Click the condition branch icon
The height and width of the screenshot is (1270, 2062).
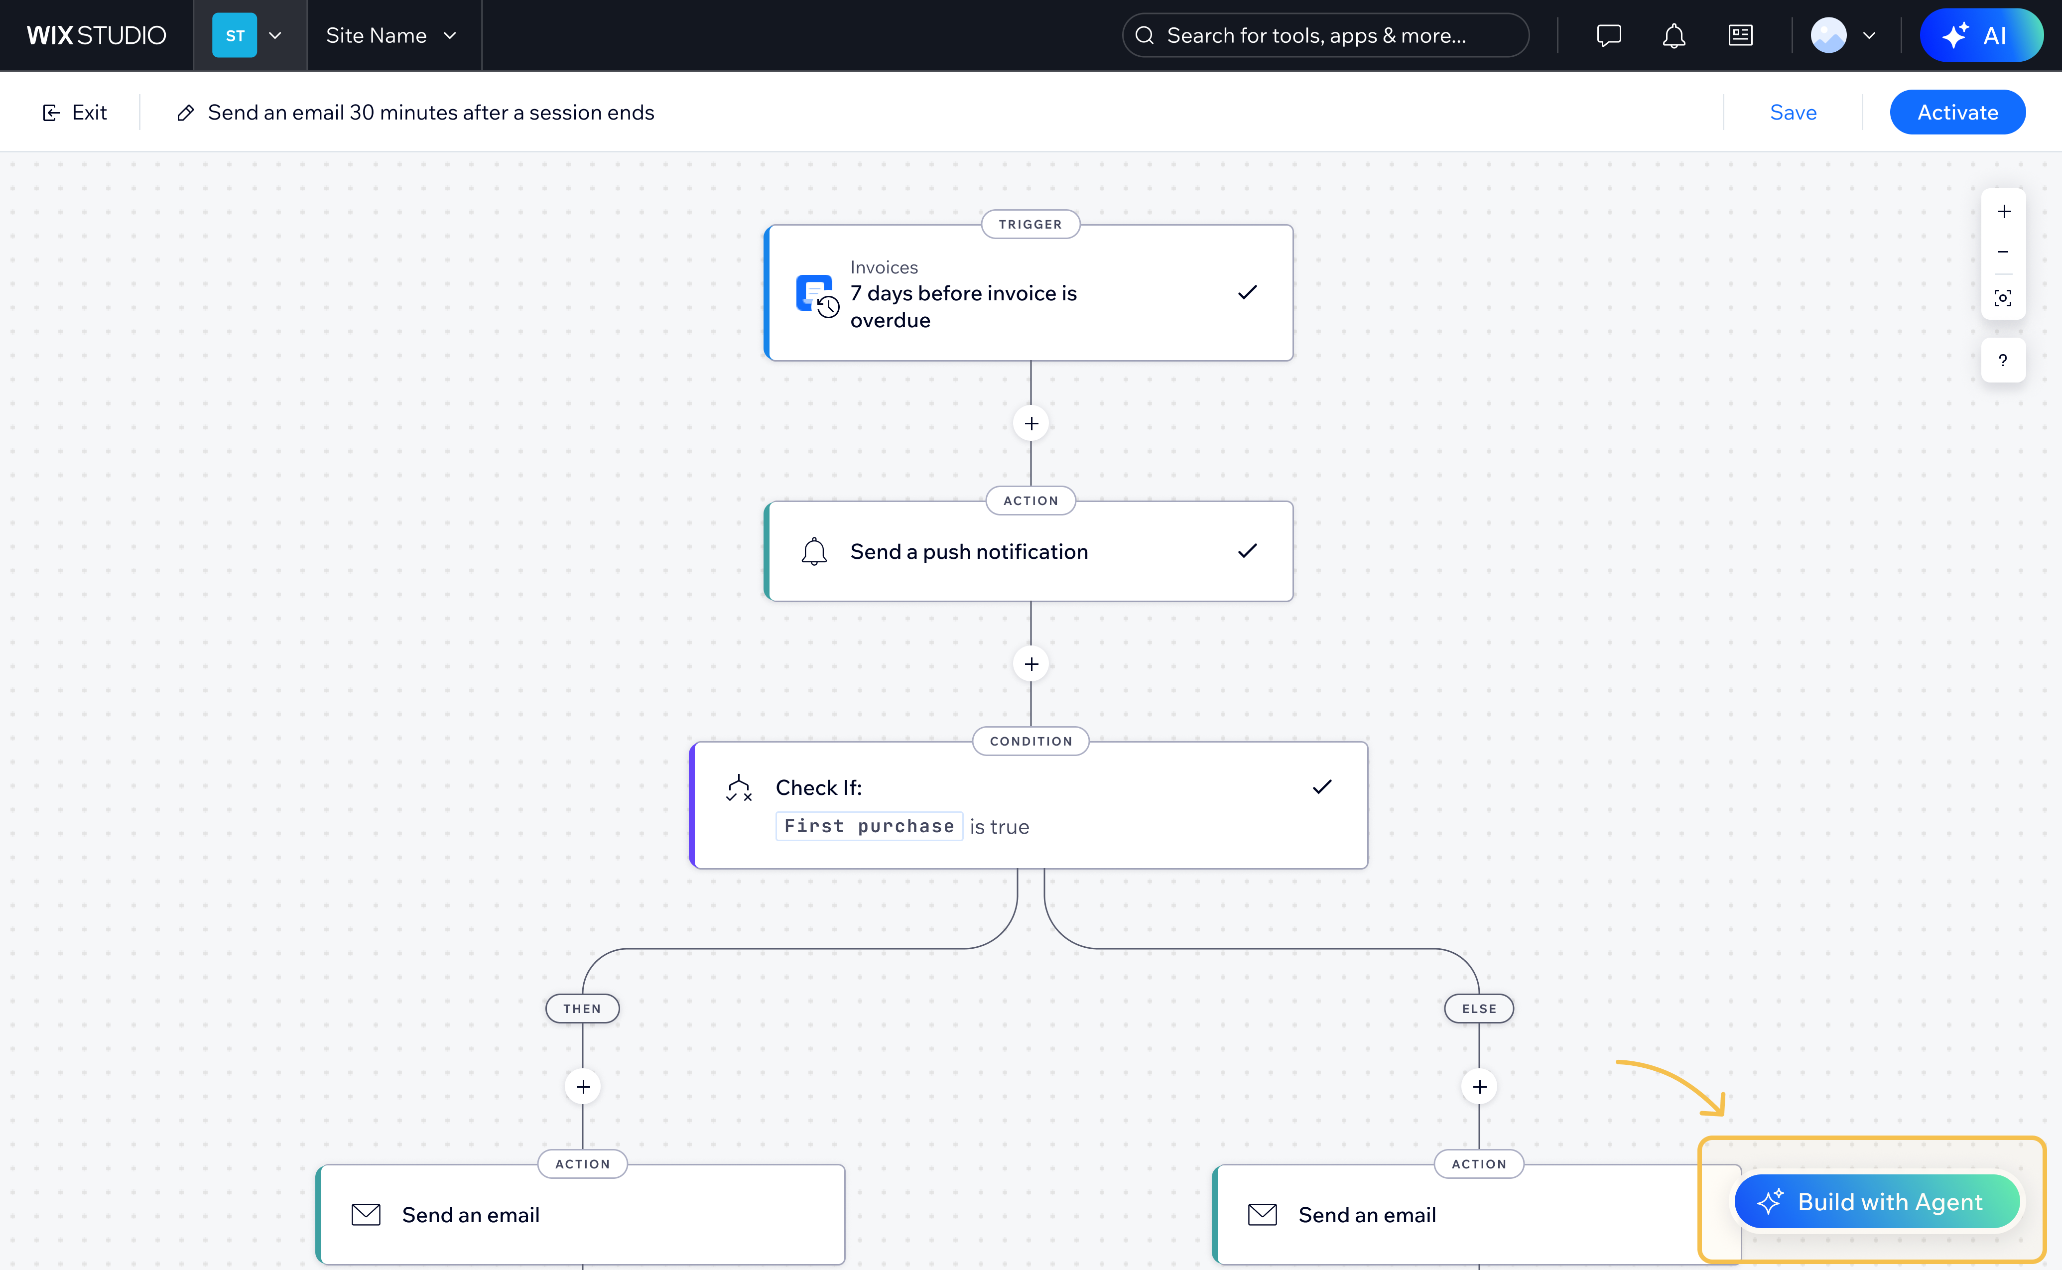pos(738,788)
